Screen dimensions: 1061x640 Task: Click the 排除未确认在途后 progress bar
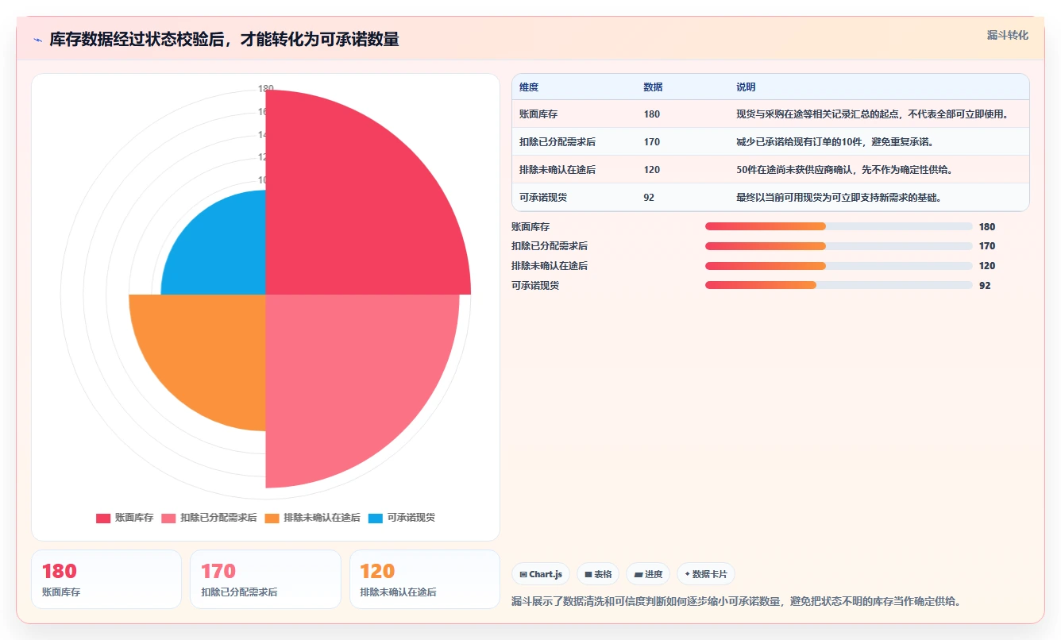pos(839,266)
